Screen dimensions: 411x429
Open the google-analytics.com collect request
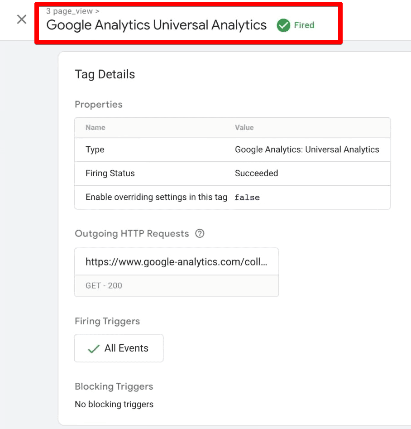pos(177,261)
